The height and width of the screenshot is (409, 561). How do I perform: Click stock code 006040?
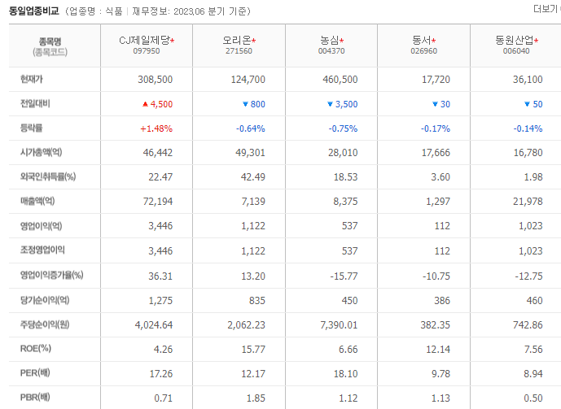coord(516,51)
